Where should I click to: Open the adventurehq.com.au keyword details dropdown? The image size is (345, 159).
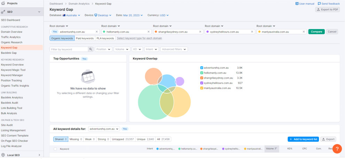[x=104, y=129]
